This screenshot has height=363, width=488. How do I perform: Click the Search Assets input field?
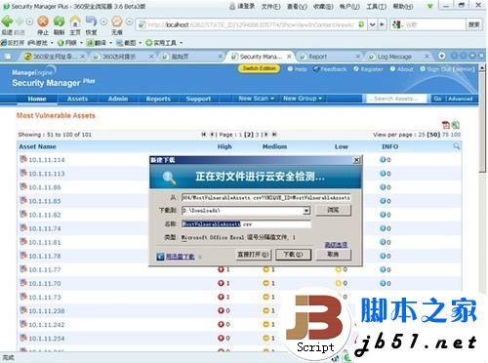[x=396, y=99]
